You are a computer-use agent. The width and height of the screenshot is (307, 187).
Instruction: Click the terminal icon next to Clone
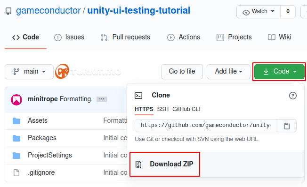tap(138, 96)
